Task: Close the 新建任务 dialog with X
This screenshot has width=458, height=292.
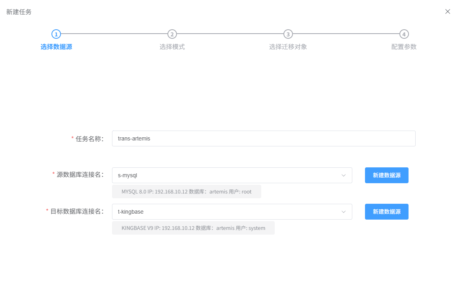Action: (x=447, y=12)
